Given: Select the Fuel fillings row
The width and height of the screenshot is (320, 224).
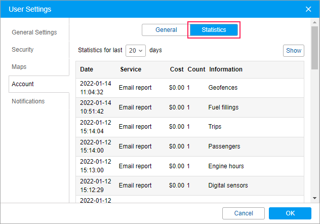Looking at the screenshot, I should pyautogui.click(x=223, y=107).
